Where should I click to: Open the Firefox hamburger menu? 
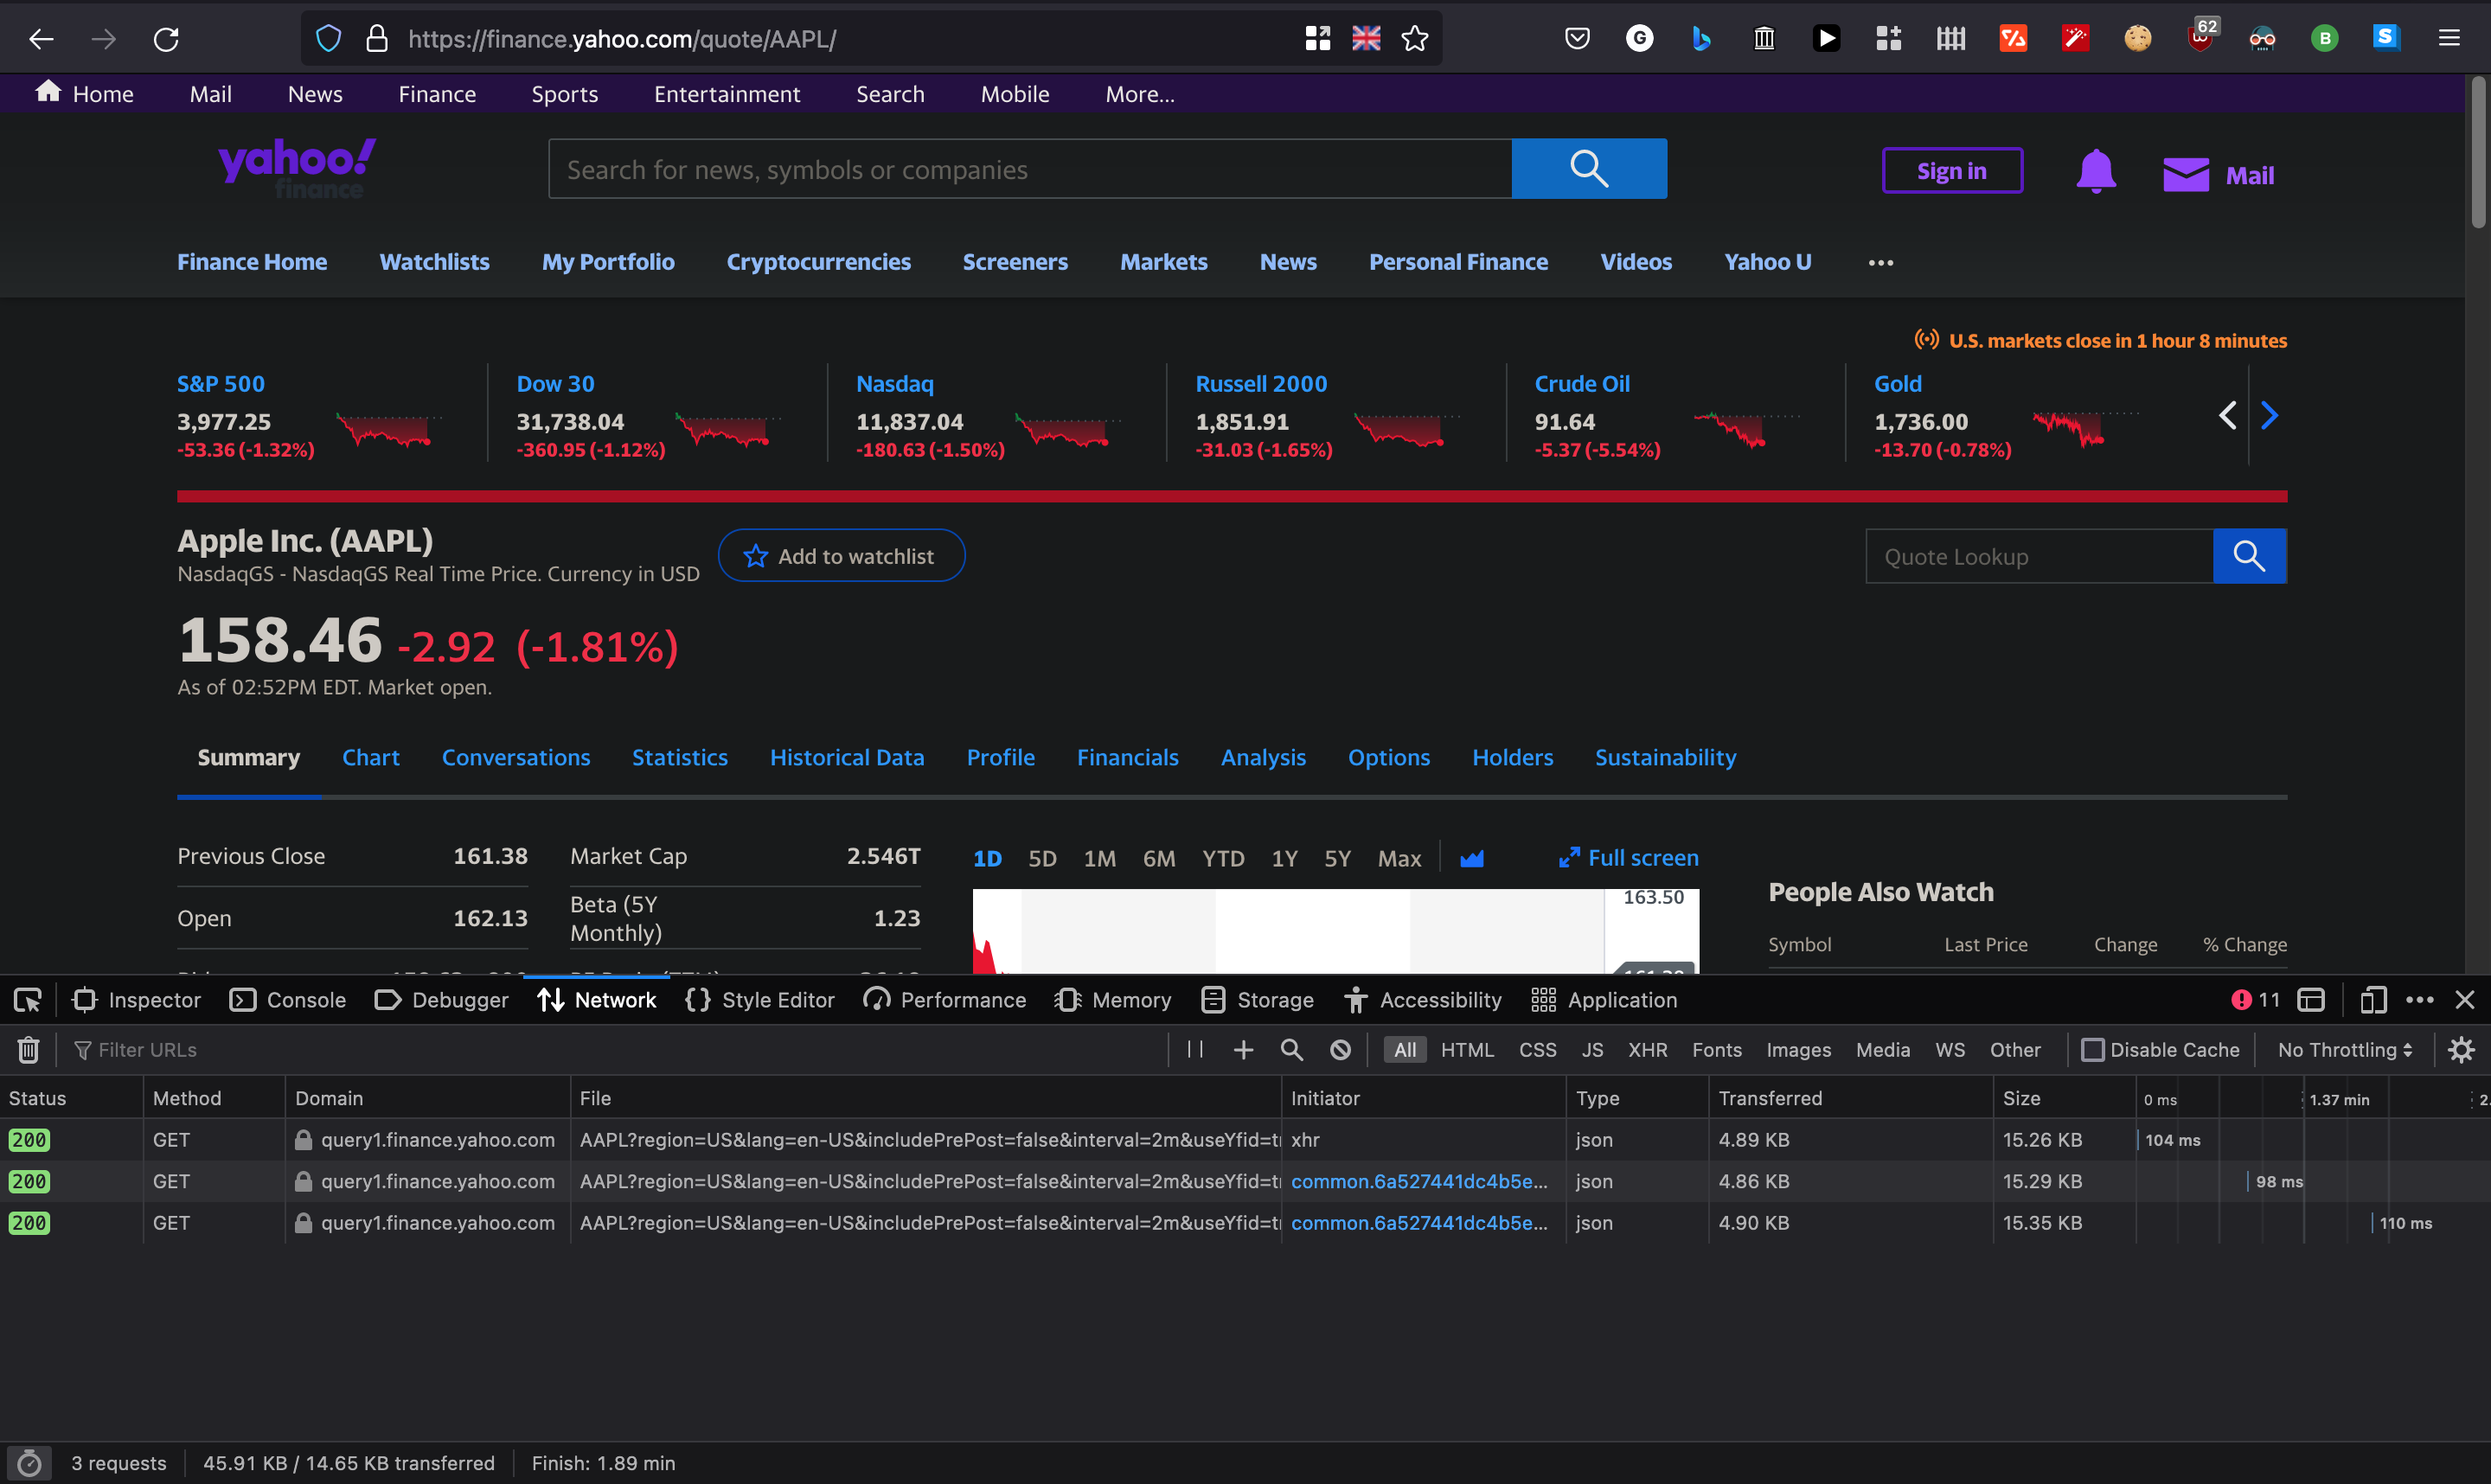pyautogui.click(x=2449, y=38)
